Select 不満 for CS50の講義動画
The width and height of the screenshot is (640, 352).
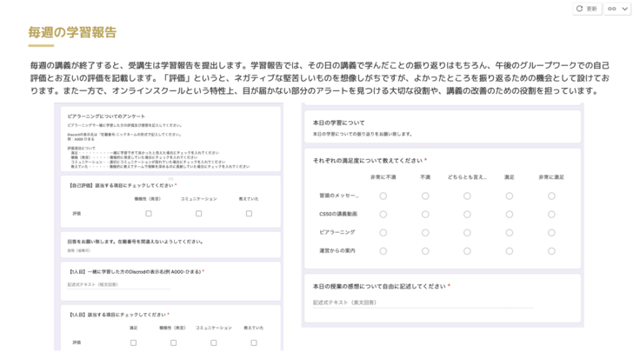(425, 214)
